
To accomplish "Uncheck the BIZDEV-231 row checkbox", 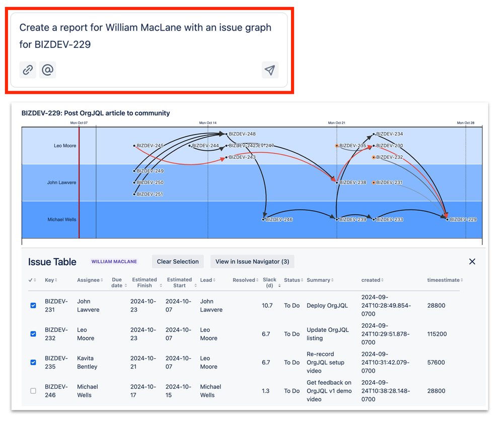I will pyautogui.click(x=33, y=306).
